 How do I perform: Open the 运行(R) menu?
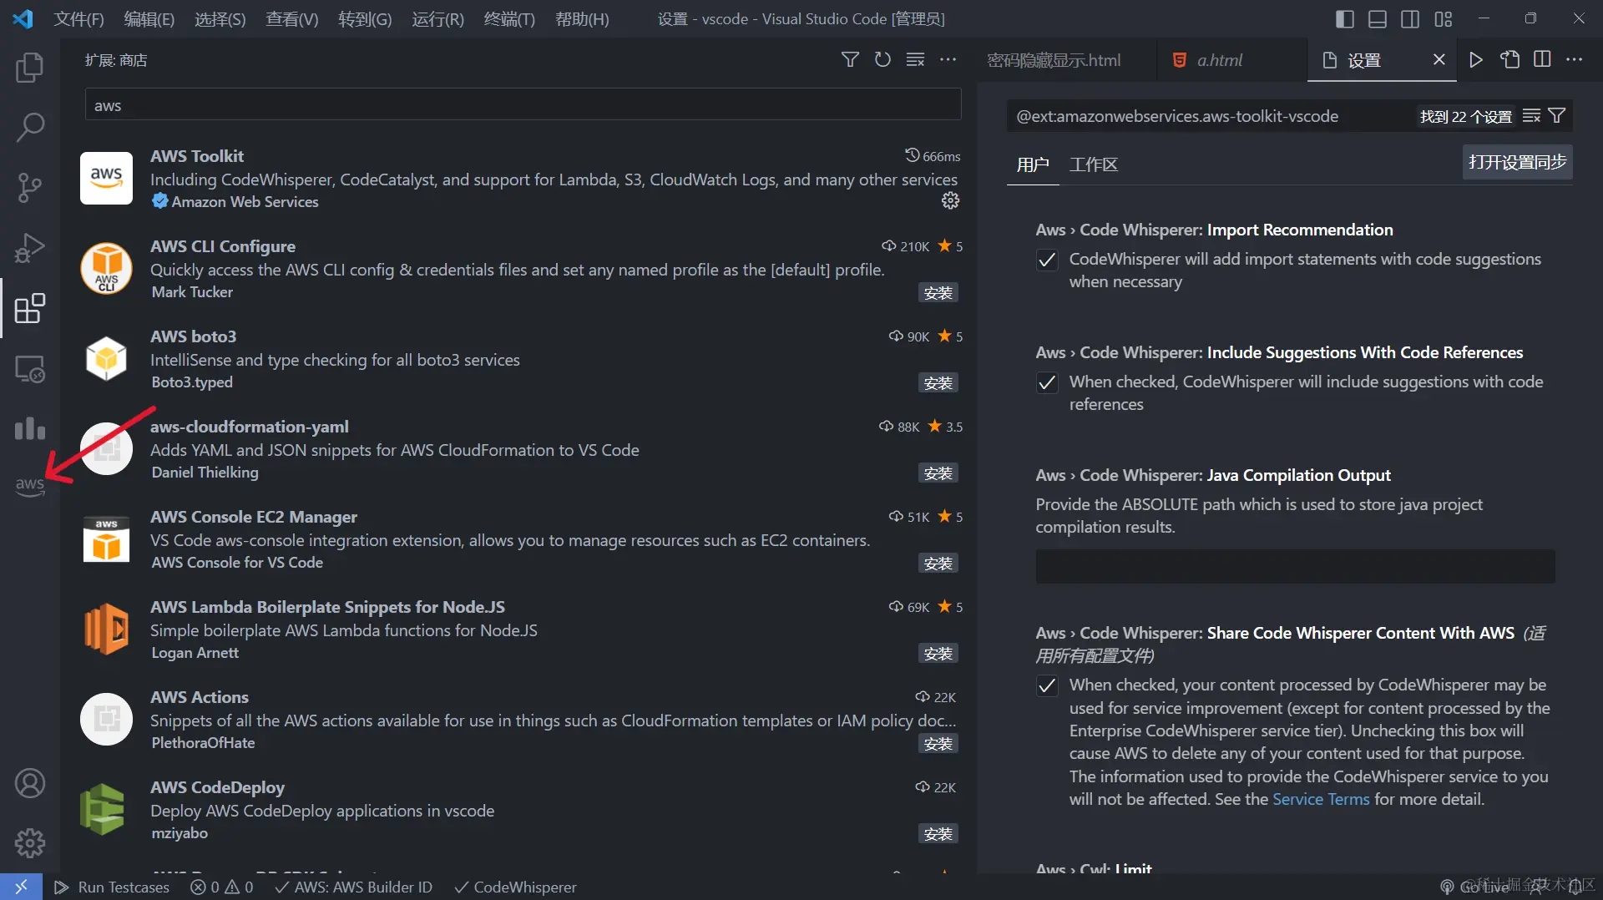(x=437, y=18)
